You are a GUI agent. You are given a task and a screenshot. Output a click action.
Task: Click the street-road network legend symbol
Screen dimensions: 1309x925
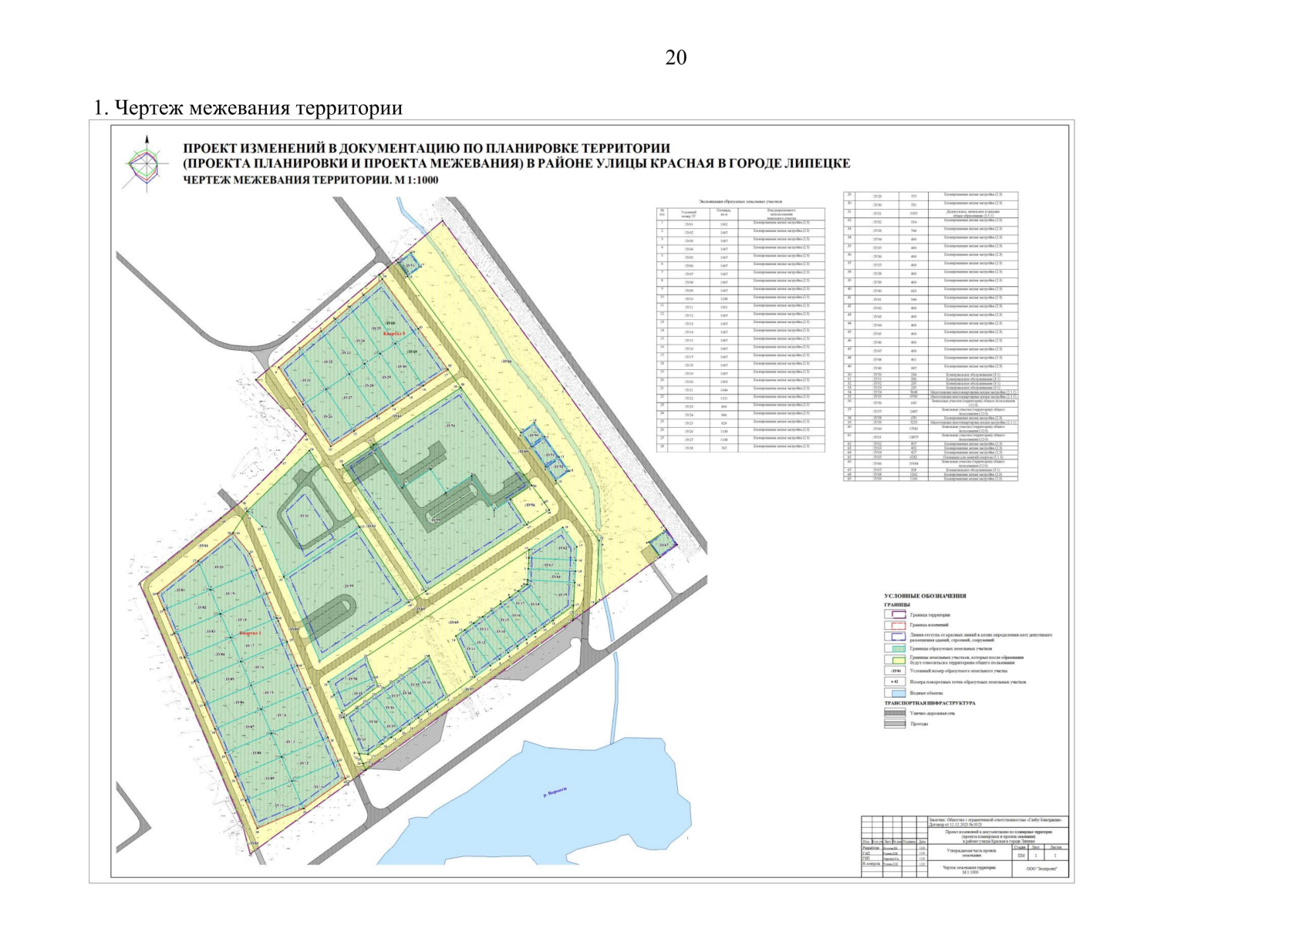coord(895,714)
